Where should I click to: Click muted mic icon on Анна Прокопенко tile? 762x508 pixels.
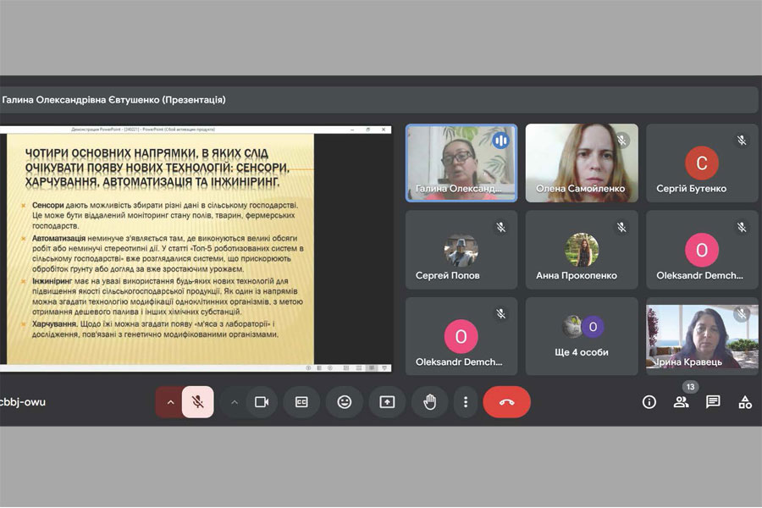(x=621, y=227)
